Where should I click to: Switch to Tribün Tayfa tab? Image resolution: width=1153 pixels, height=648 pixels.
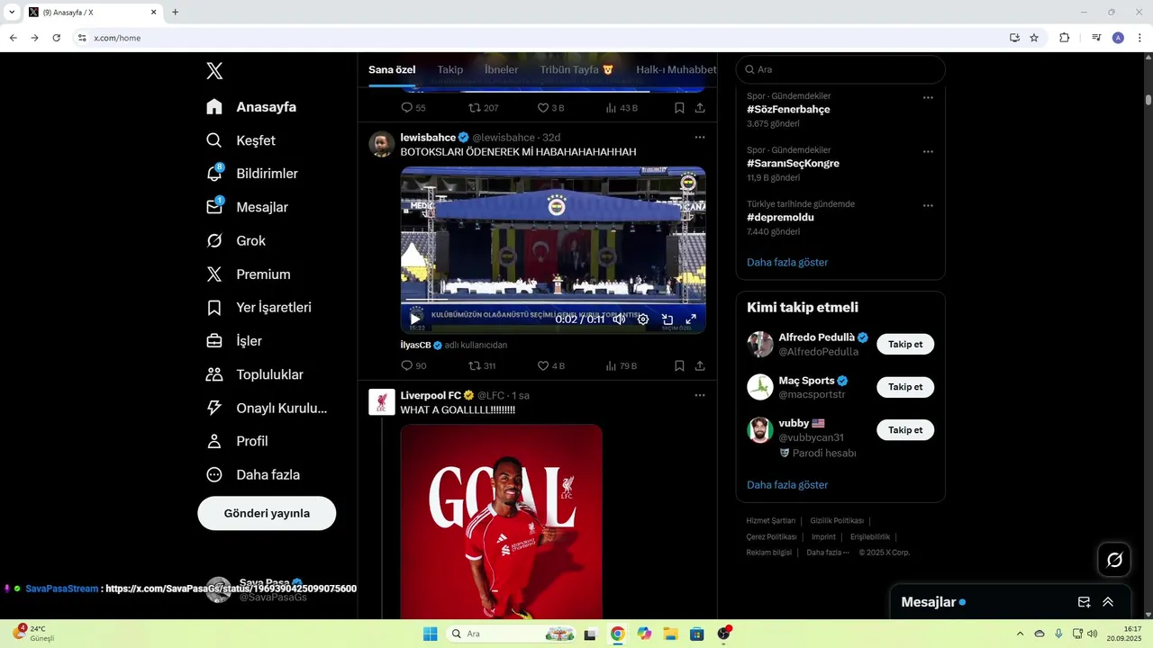[576, 69]
